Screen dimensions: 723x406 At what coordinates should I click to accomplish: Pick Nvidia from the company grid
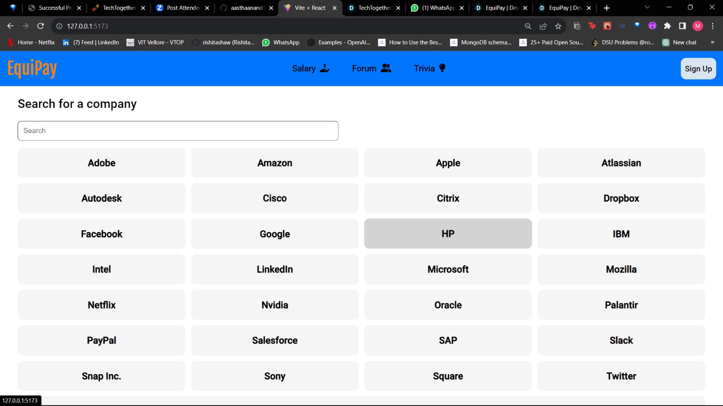(275, 305)
